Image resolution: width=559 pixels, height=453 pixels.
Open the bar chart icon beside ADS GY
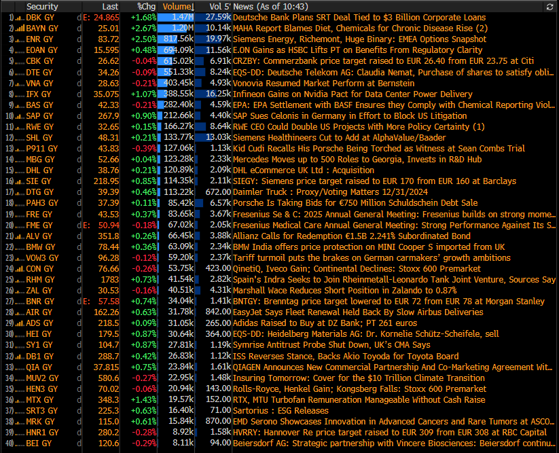20,324
